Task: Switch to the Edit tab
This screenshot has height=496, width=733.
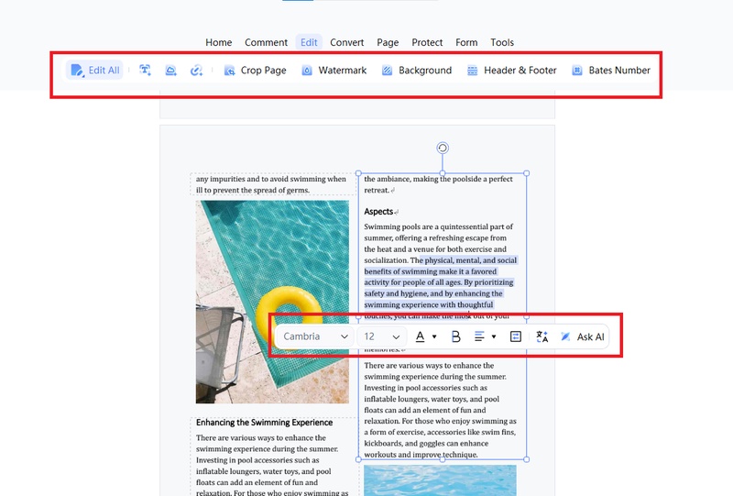Action: (309, 42)
